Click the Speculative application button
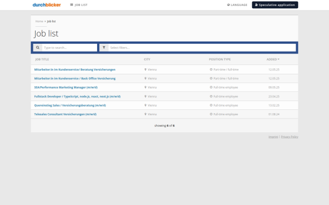 click(x=275, y=5)
